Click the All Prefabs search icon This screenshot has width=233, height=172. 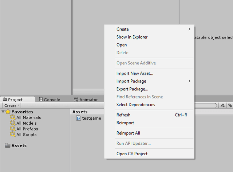[13, 129]
